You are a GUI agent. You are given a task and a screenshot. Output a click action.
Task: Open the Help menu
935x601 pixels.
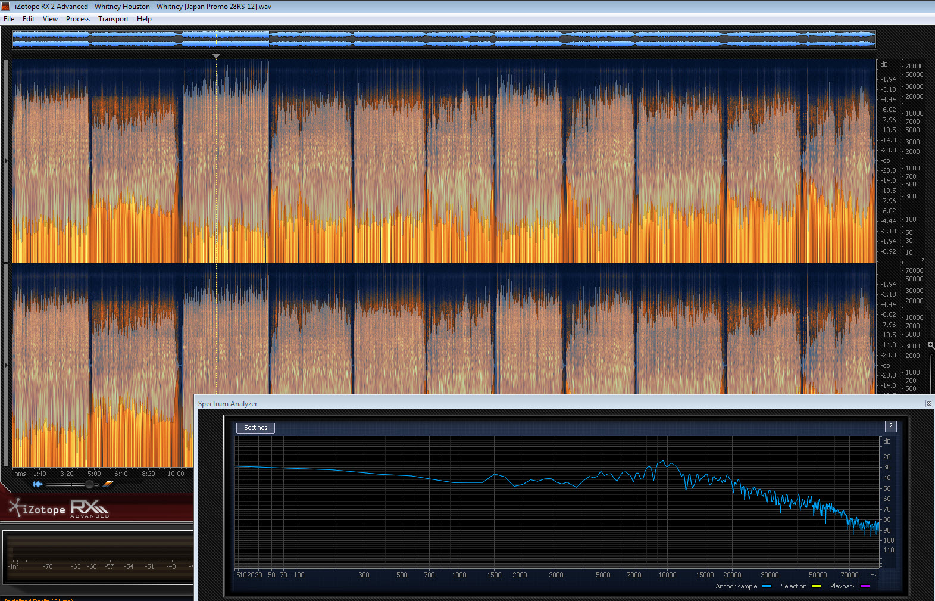(144, 19)
